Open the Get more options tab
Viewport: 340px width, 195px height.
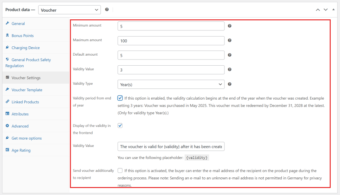click(26, 138)
